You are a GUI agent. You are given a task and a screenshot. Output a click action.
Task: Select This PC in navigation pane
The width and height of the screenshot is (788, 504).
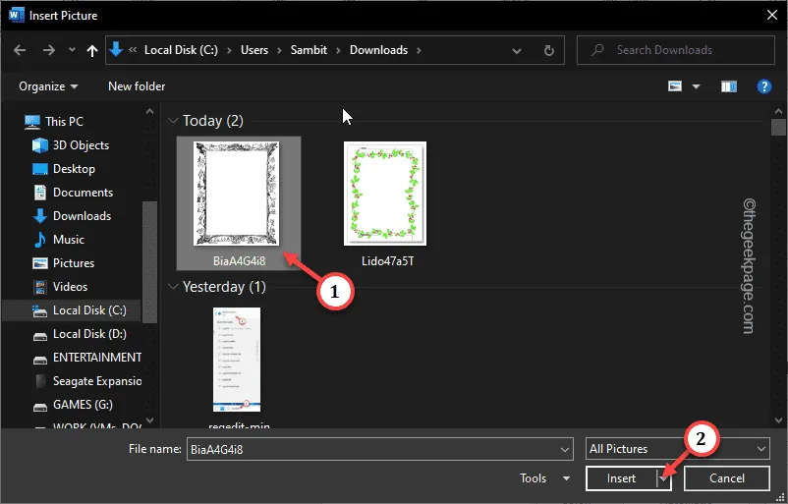coord(64,122)
